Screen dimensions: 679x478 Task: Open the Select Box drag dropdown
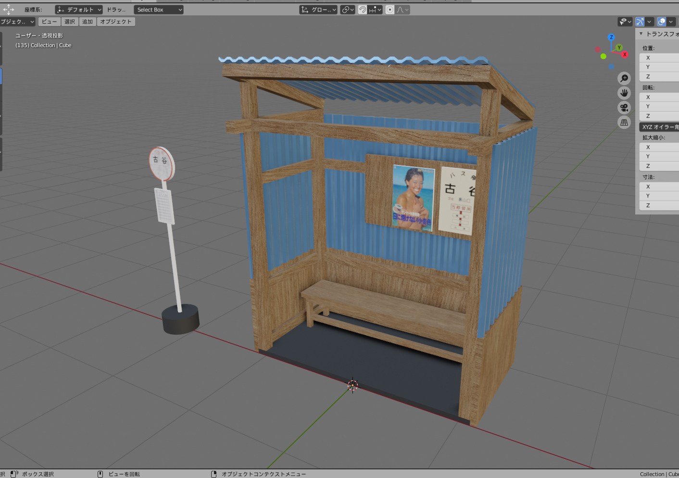(159, 10)
